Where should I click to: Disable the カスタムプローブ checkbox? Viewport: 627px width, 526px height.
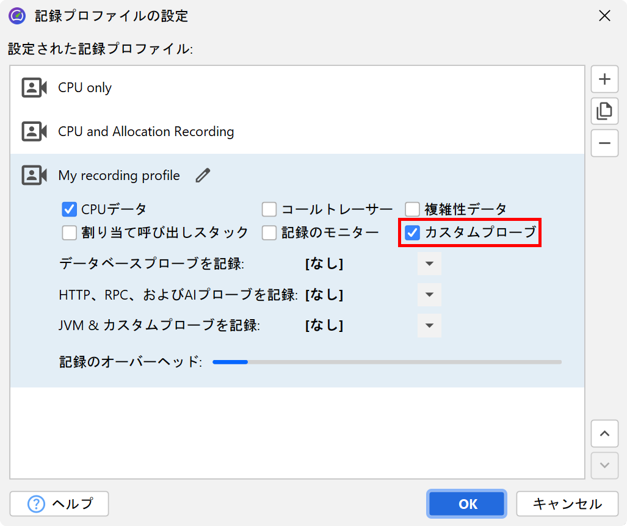[413, 232]
